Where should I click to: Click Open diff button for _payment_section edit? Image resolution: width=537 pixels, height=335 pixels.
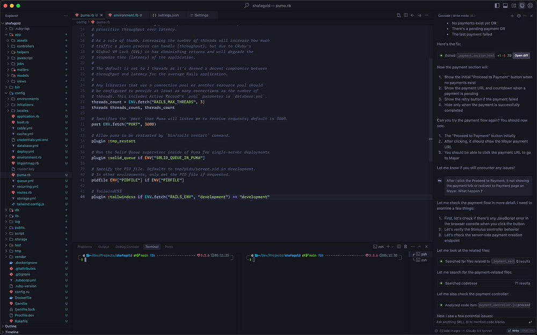pyautogui.click(x=521, y=55)
